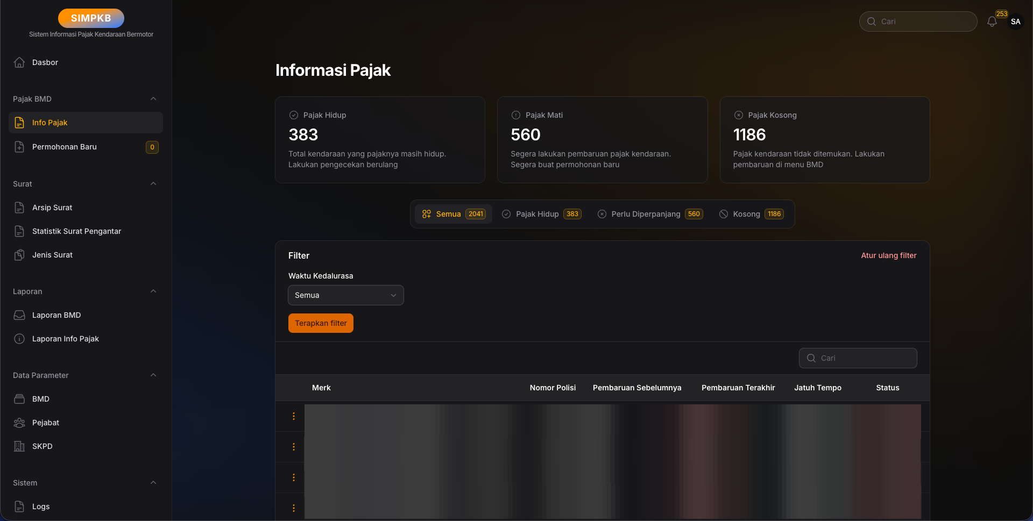This screenshot has width=1033, height=521.
Task: Click the Pajak Kosong count 1186 card value
Action: 749,134
